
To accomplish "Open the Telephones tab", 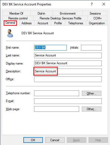I will click(x=76, y=23).
